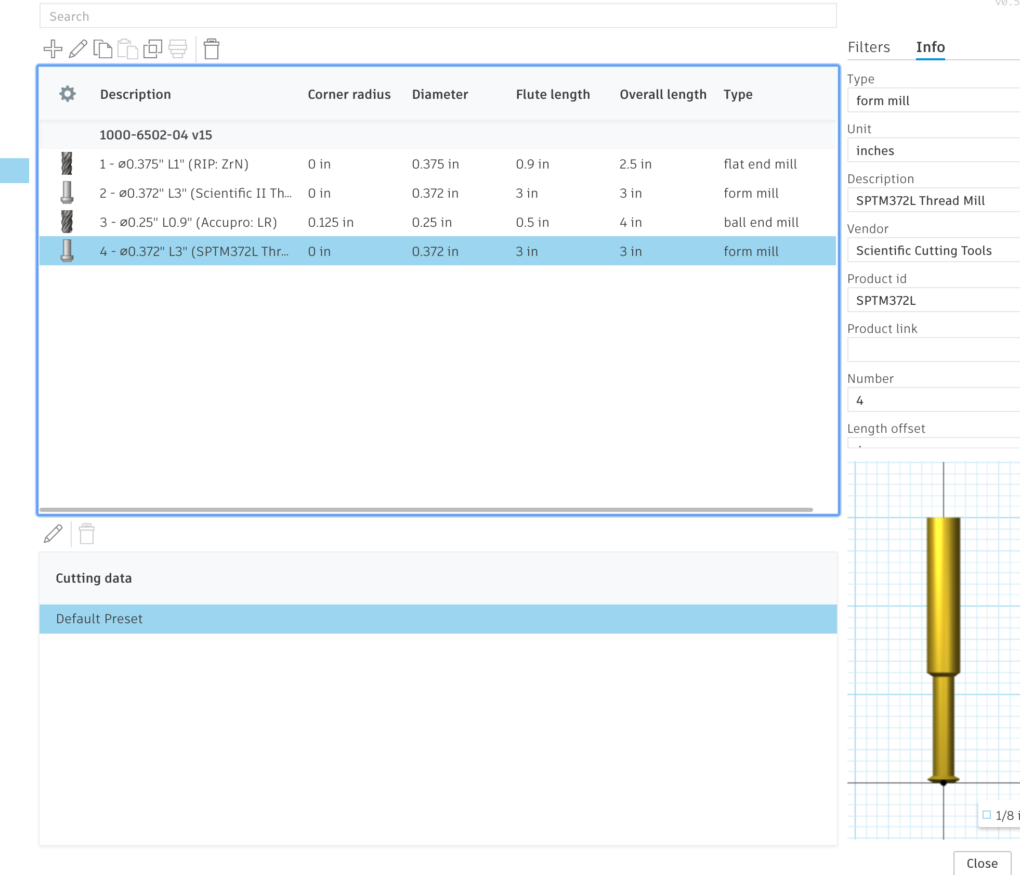Click the ball end mill icon for tool 3
Screen dimensions: 1020x875
click(x=67, y=222)
